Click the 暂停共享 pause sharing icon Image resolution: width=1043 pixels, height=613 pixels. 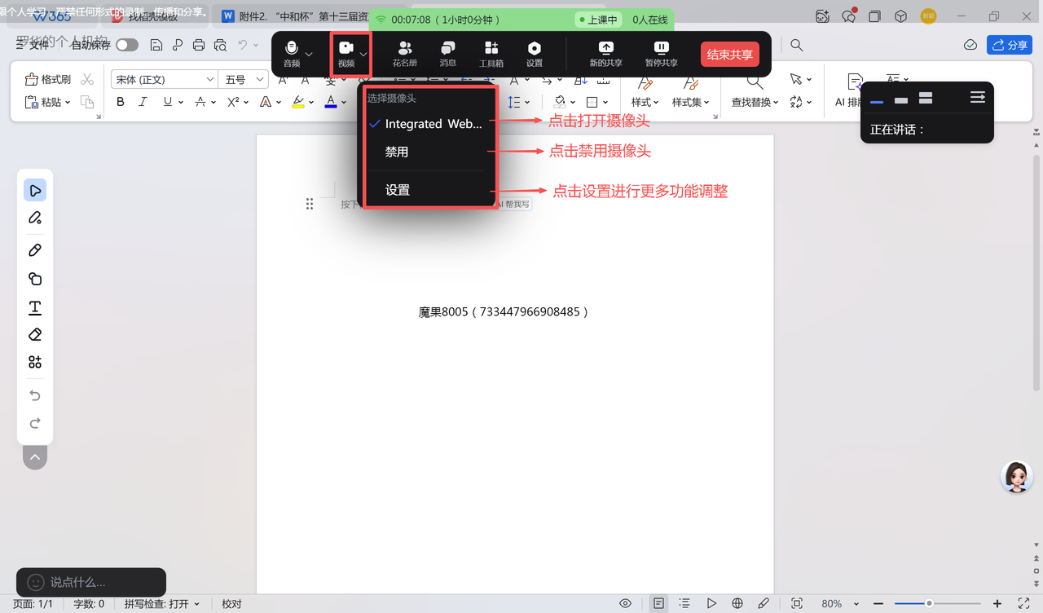tap(661, 53)
